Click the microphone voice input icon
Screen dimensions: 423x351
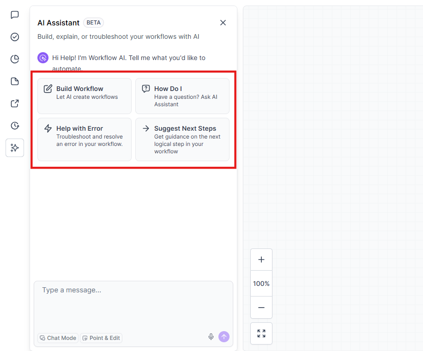tap(211, 337)
